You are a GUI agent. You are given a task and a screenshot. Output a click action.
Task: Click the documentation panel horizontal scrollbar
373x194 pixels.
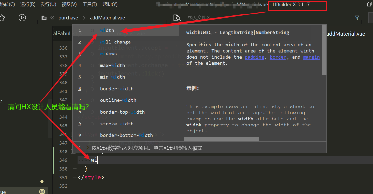click(x=222, y=139)
